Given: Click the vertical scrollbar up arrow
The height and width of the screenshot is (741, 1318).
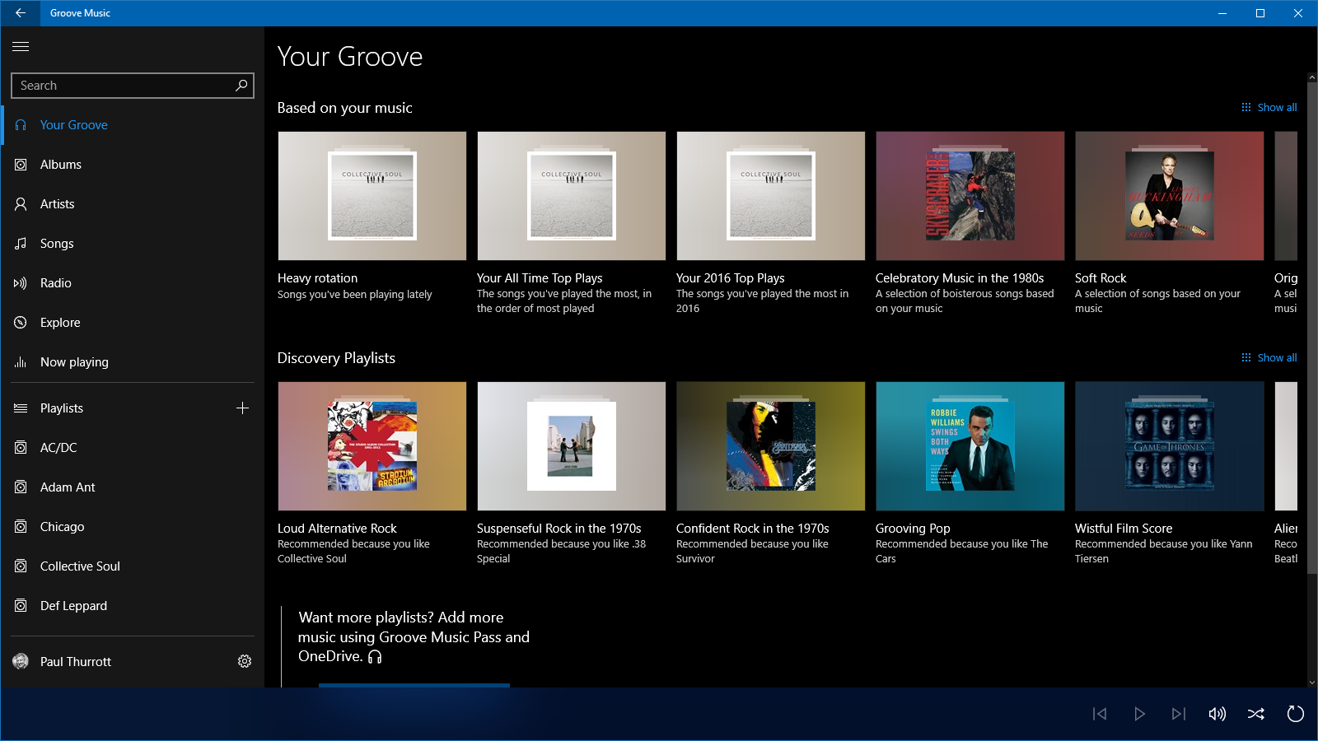Looking at the screenshot, I should pos(1312,78).
